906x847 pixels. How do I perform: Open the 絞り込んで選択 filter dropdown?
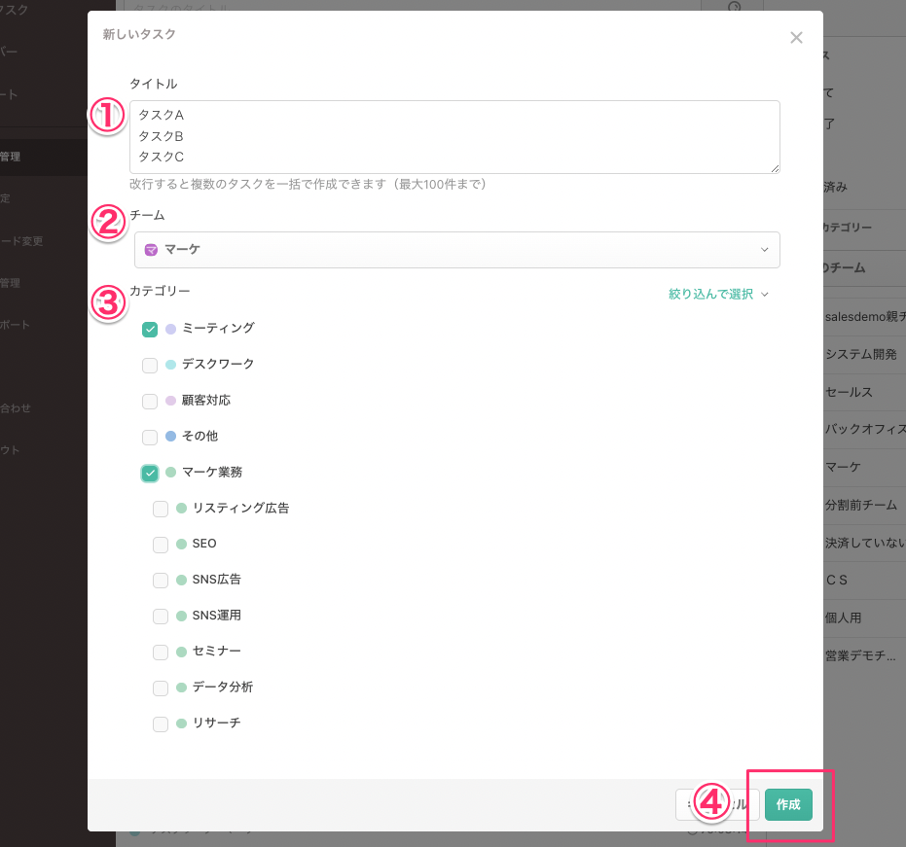pyautogui.click(x=719, y=293)
